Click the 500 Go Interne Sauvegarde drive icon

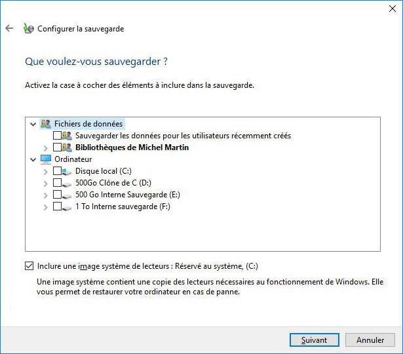pyautogui.click(x=67, y=195)
